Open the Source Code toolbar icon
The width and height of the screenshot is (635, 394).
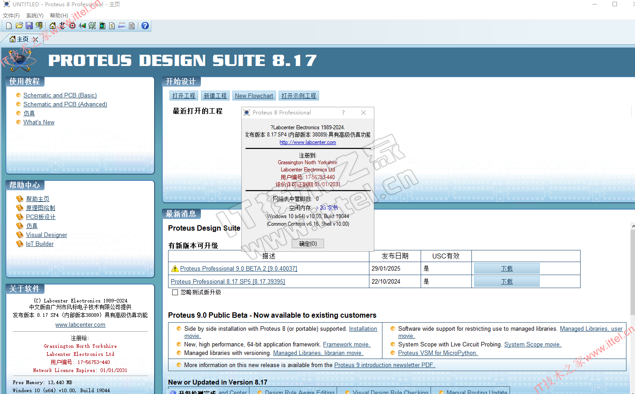click(x=122, y=26)
